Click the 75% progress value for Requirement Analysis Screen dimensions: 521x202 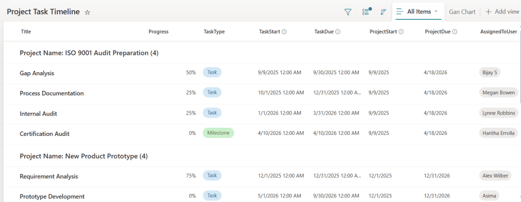click(191, 176)
